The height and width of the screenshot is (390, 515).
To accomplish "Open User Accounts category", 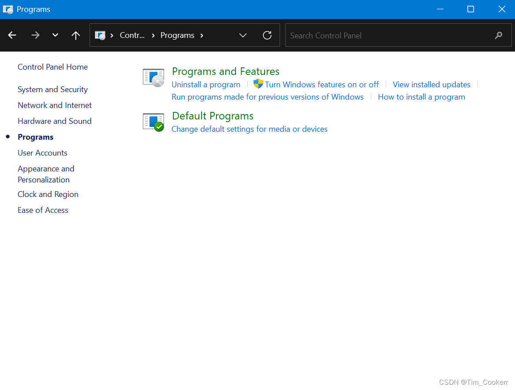I will pyautogui.click(x=42, y=153).
